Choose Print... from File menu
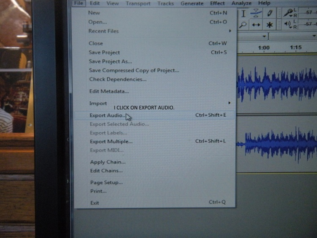Image resolution: width=317 pixels, height=238 pixels. tap(155, 191)
